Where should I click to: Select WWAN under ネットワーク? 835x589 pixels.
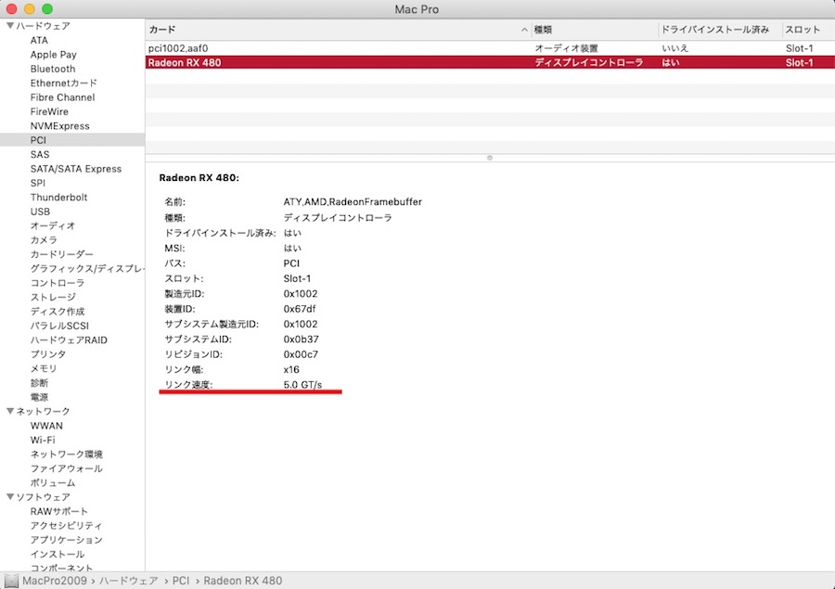46,426
